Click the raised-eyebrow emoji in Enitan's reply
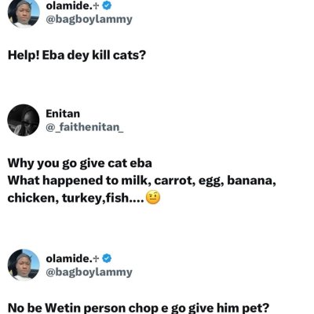This screenshot has height=314, width=314. (153, 198)
